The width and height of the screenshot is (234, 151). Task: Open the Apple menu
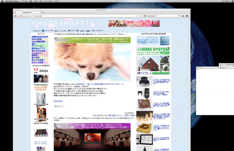[2, 1]
